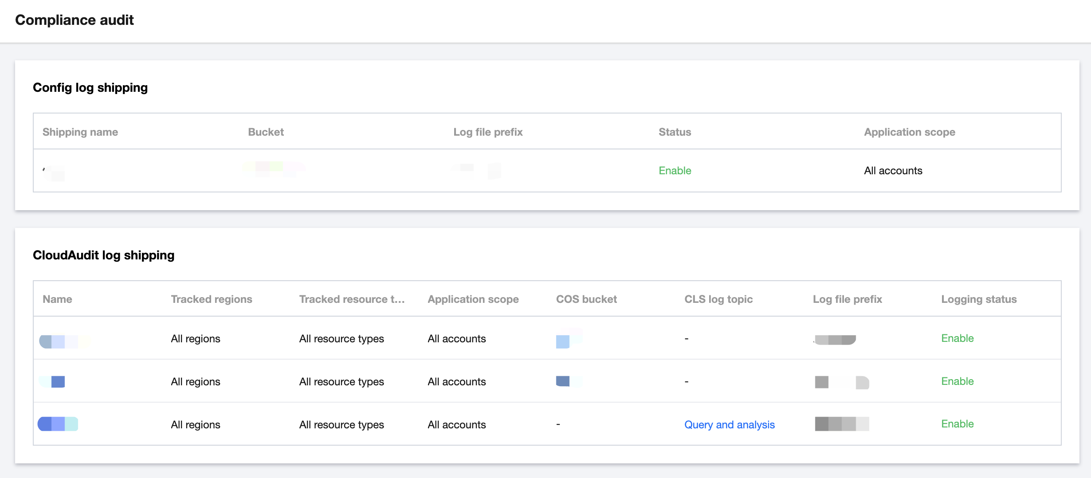The image size is (1091, 478).
Task: Select the Shipping name column header
Action: point(80,132)
